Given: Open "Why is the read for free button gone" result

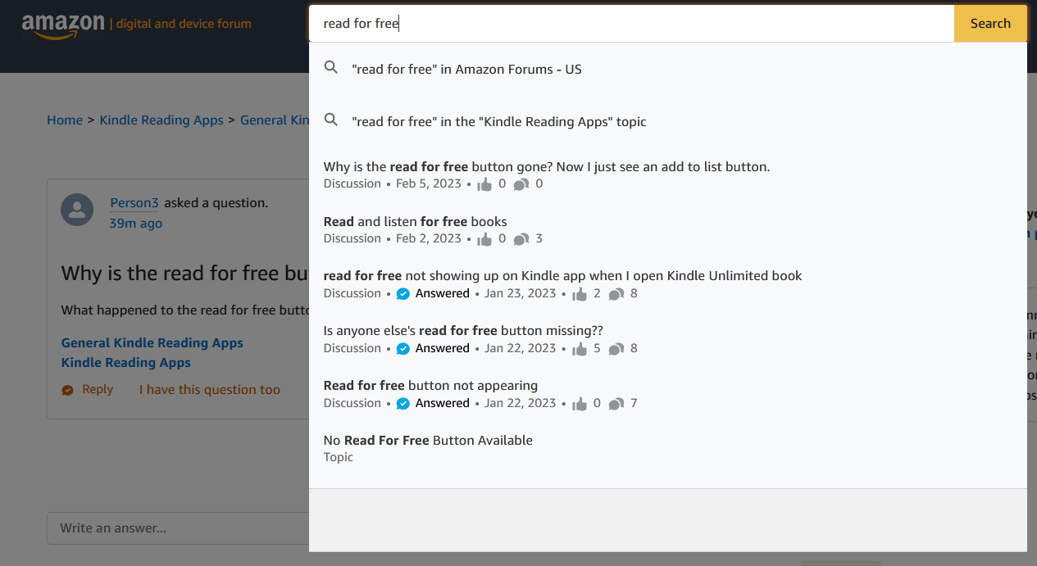Looking at the screenshot, I should coord(547,166).
